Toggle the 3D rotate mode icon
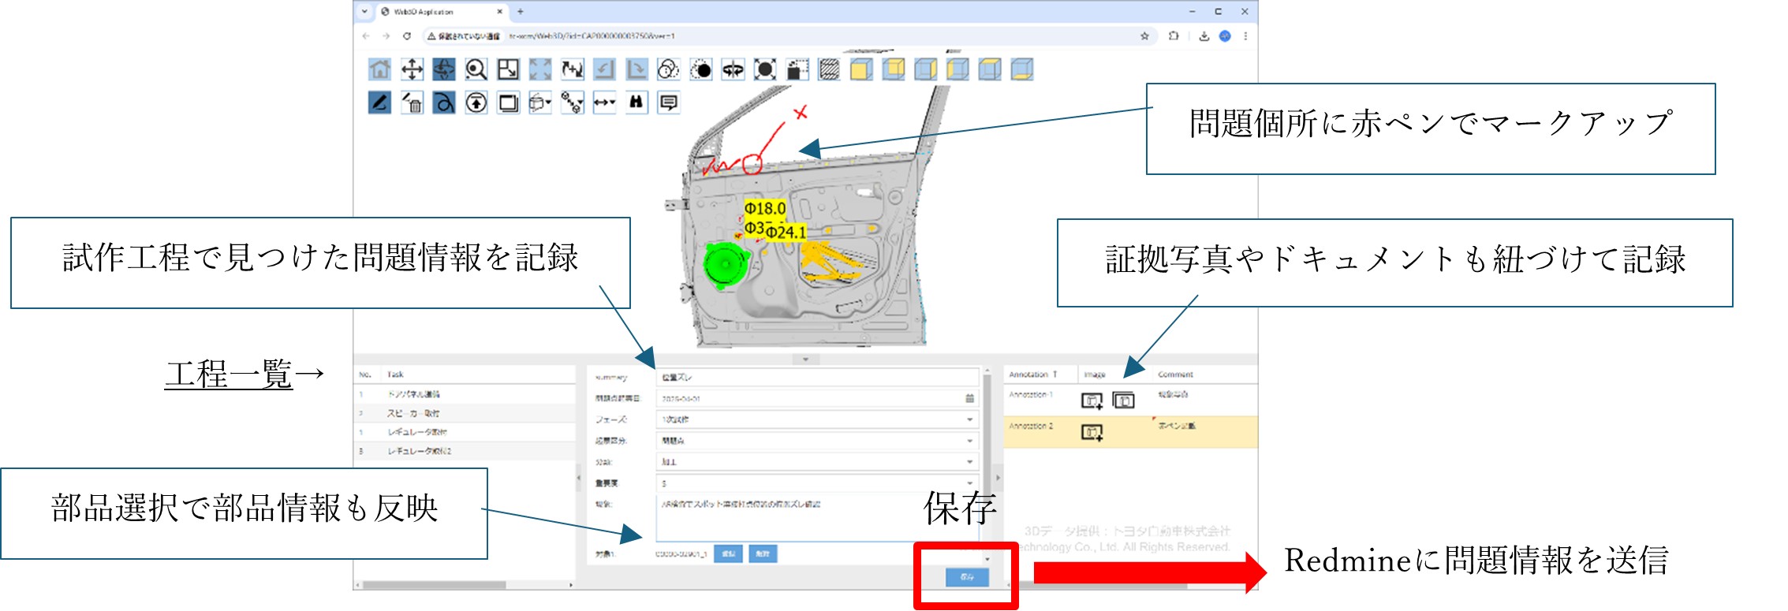 (444, 70)
